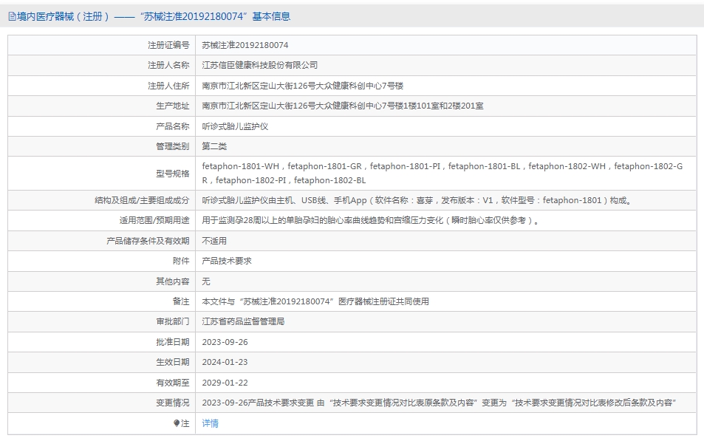The width and height of the screenshot is (704, 441).
Task: Click the 生效日期 field label
Action: pyautogui.click(x=172, y=362)
